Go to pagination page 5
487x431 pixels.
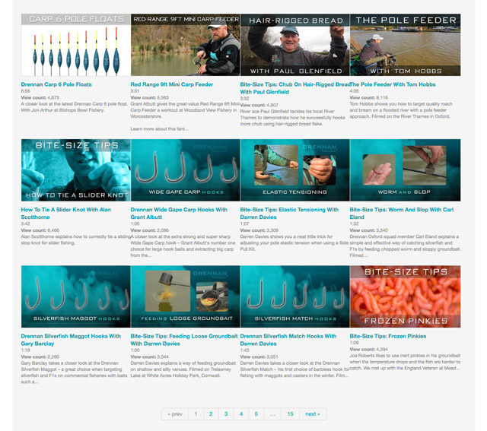[256, 414]
